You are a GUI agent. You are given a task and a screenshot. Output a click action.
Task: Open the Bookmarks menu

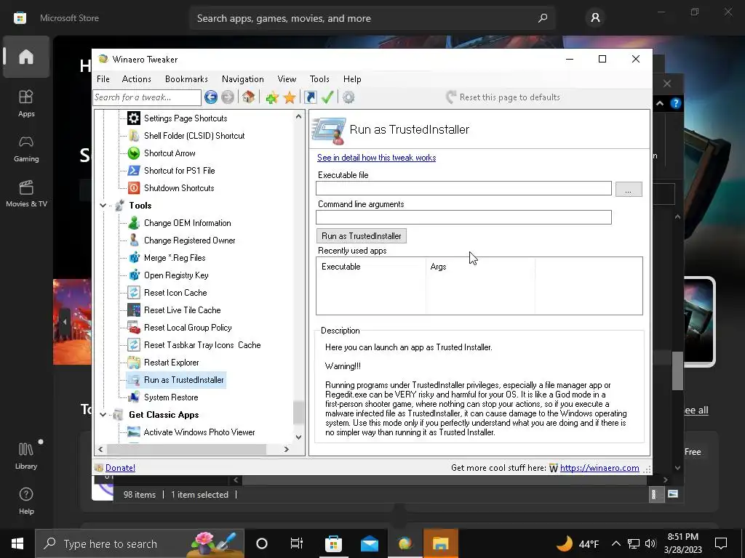coord(186,79)
